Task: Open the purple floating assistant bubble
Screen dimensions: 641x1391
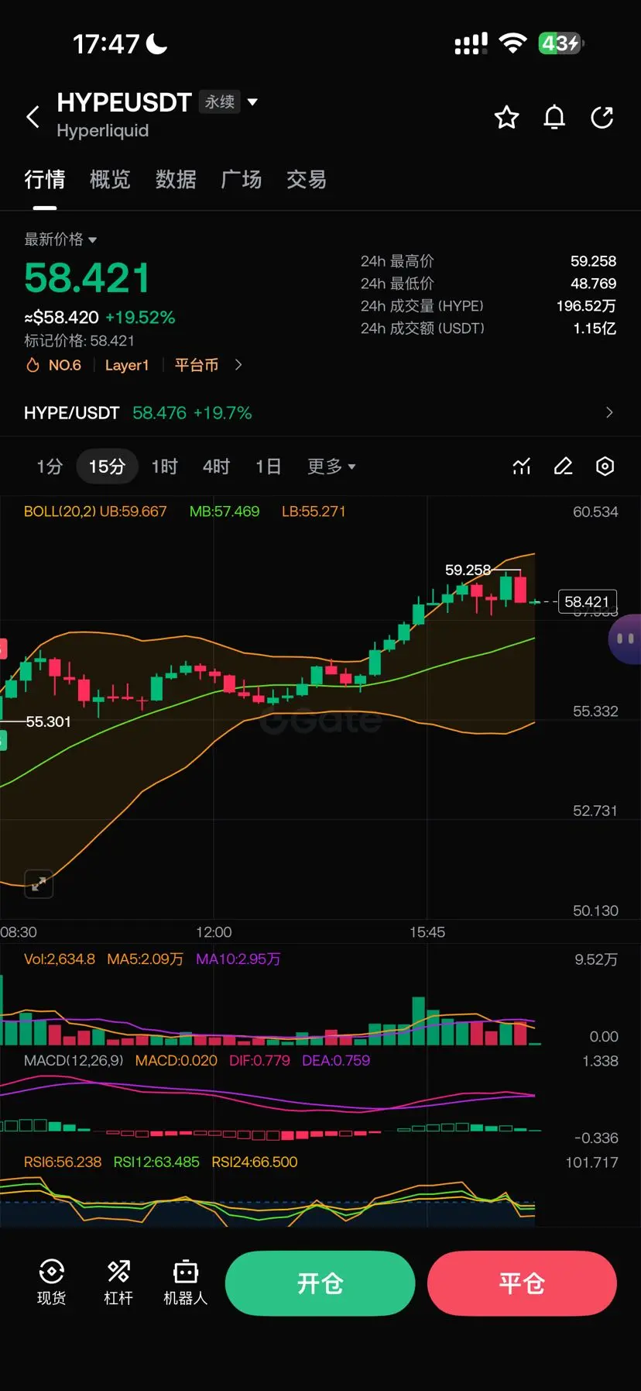Action: click(x=625, y=639)
